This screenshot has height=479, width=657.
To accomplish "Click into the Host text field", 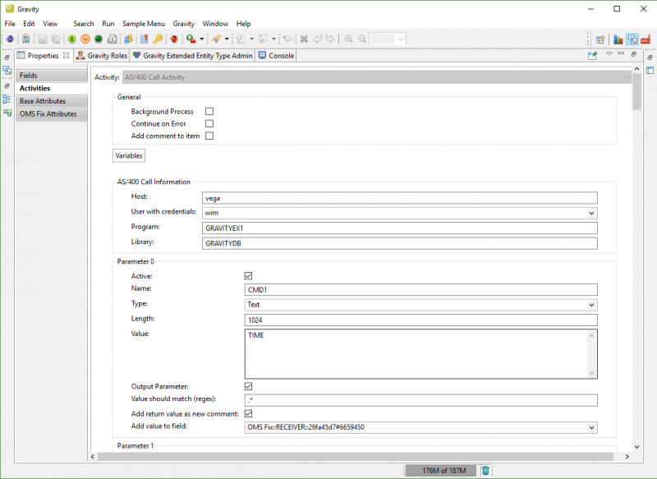I will click(399, 198).
